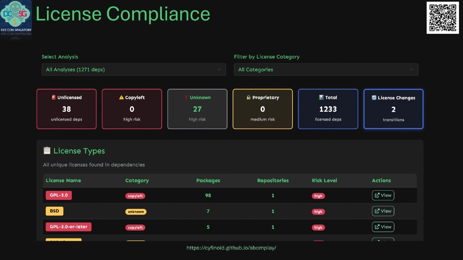
Task: Click the chevron arrow on All Categories
Action: click(x=411, y=70)
